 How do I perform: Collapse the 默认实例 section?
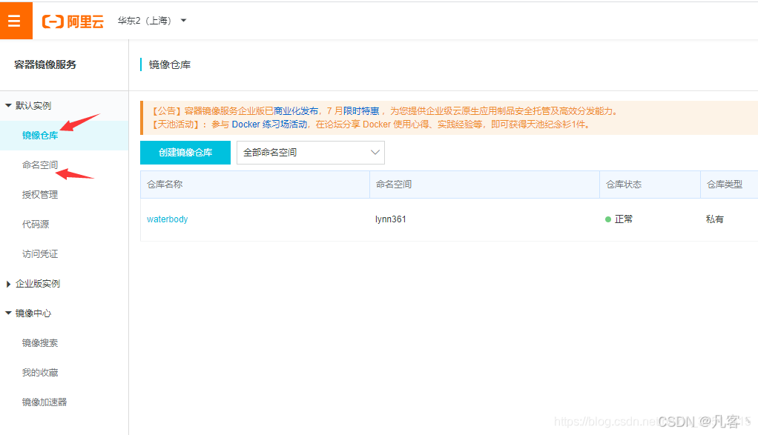pyautogui.click(x=33, y=105)
